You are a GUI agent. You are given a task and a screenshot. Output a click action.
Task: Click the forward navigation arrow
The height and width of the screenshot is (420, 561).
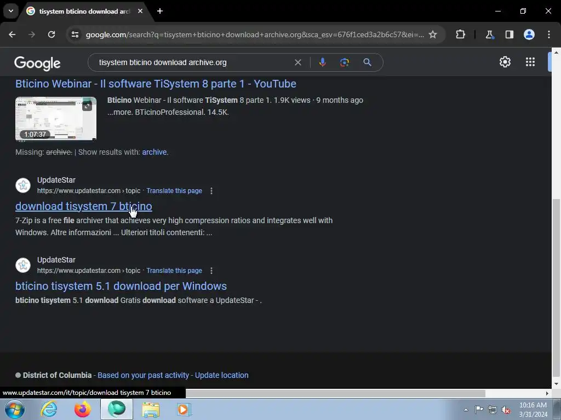point(32,34)
